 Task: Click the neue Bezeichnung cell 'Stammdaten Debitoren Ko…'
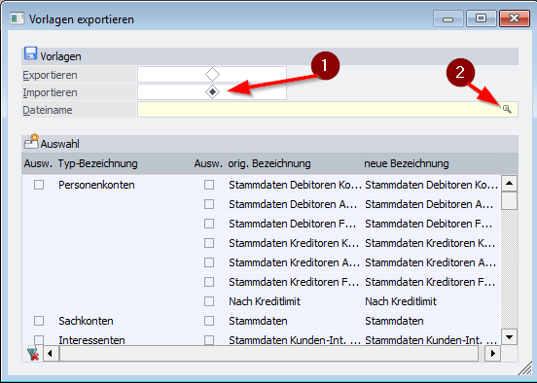click(432, 185)
